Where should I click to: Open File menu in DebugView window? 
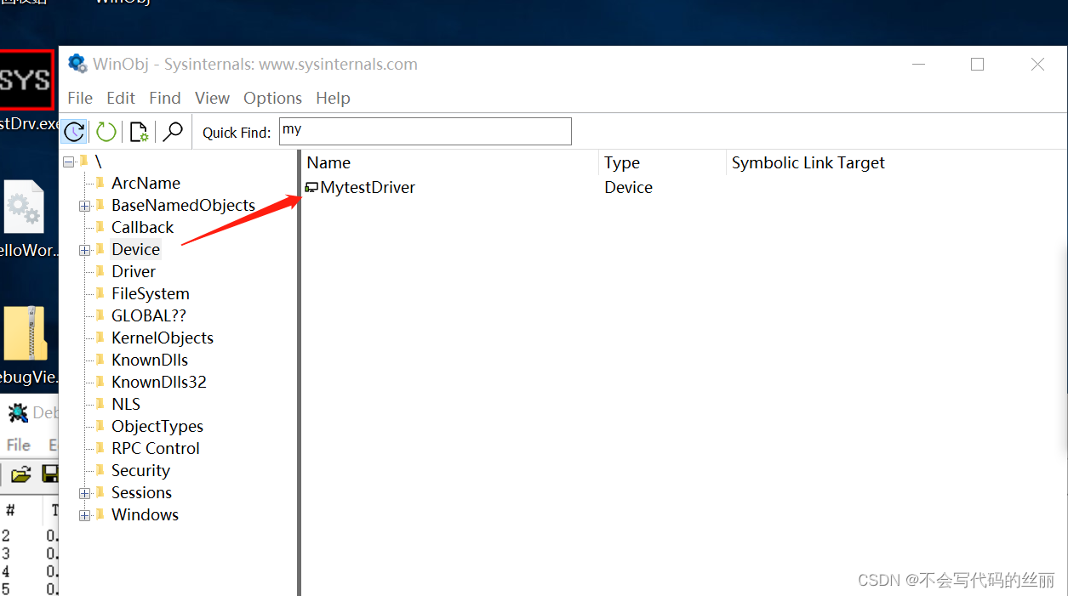point(19,445)
